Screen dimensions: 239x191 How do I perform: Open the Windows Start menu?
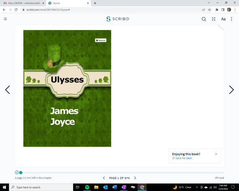5,187
